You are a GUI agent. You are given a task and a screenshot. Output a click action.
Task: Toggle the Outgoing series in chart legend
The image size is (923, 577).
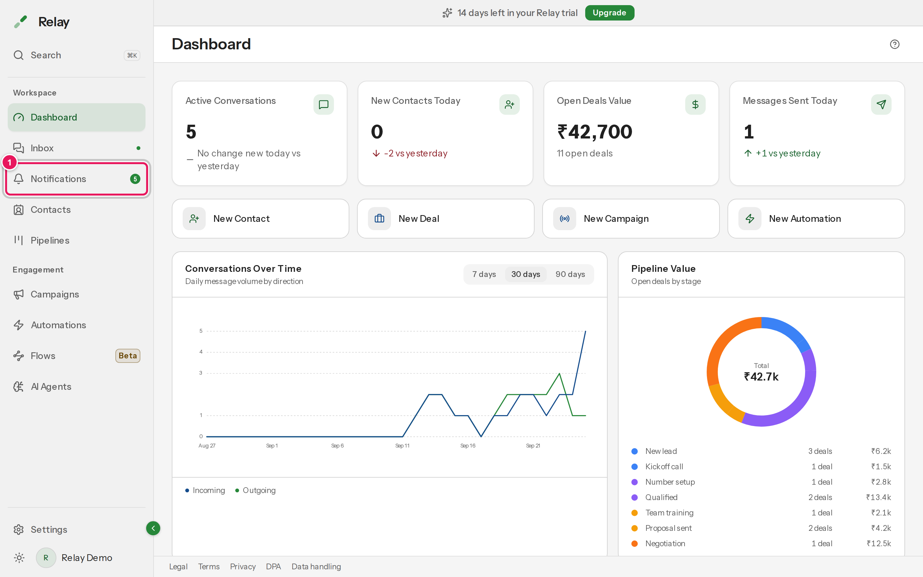(x=255, y=490)
